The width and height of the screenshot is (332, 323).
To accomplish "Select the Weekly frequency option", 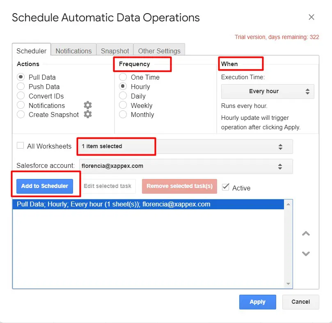I will point(123,105).
